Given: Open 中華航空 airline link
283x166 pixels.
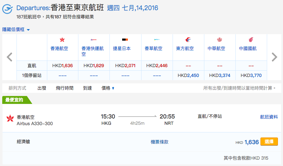Looking at the screenshot, I should 216,48.
